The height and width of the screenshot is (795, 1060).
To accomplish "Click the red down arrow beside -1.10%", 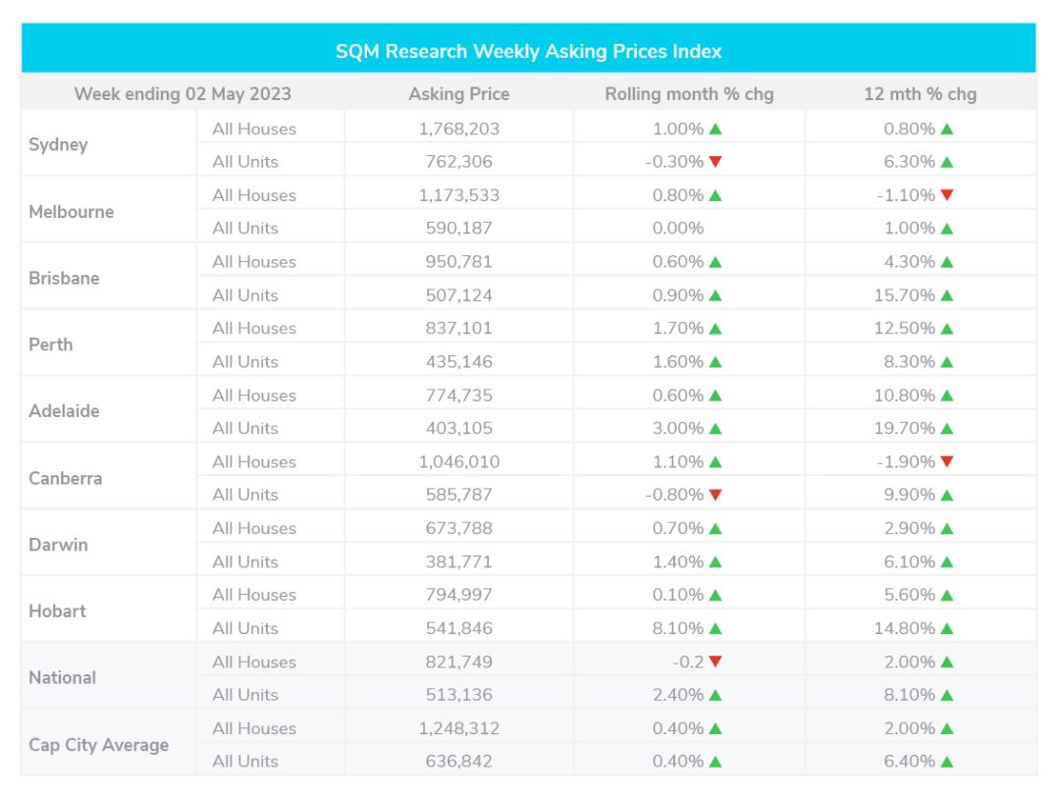I will [x=946, y=194].
